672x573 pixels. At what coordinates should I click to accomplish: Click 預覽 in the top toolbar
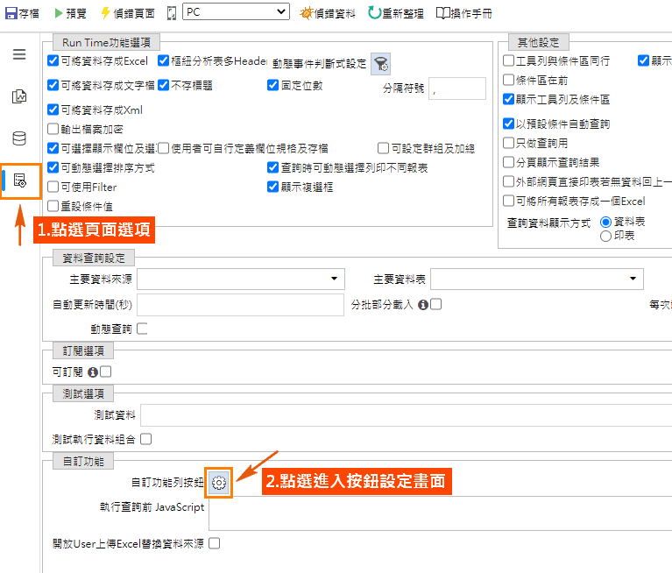[70, 13]
